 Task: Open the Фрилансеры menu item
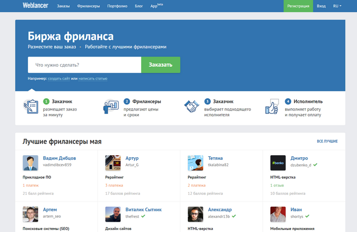tap(88, 6)
